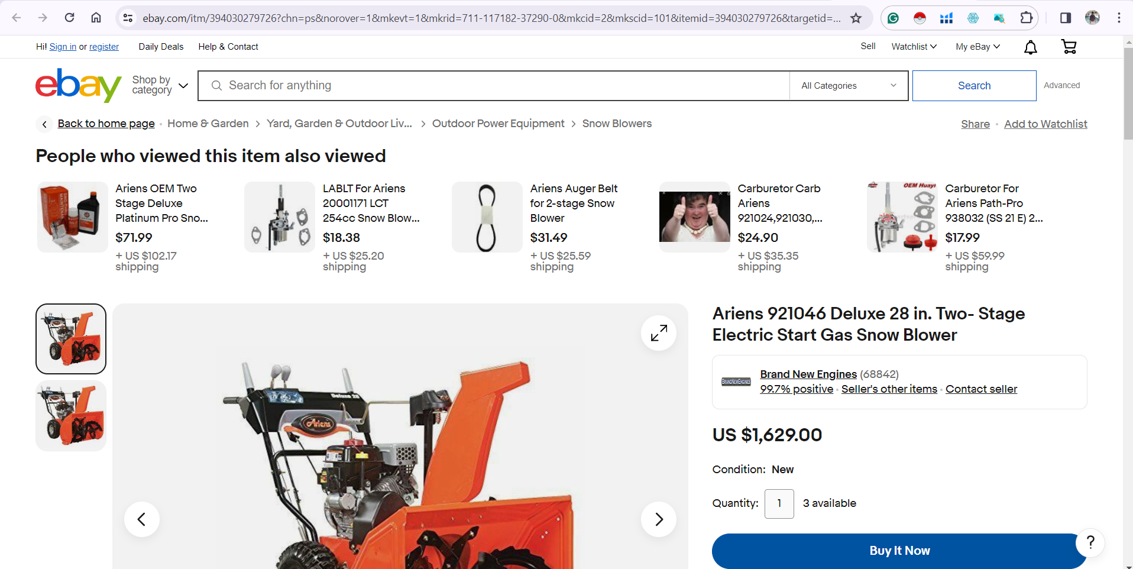Click the eBay logo
This screenshot has height=569, width=1133.
pos(78,86)
